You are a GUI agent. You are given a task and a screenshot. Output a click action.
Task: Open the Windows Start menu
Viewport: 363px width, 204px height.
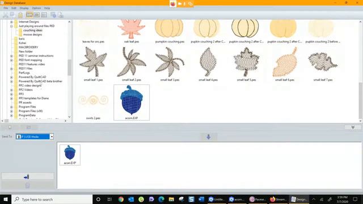pos(5,199)
